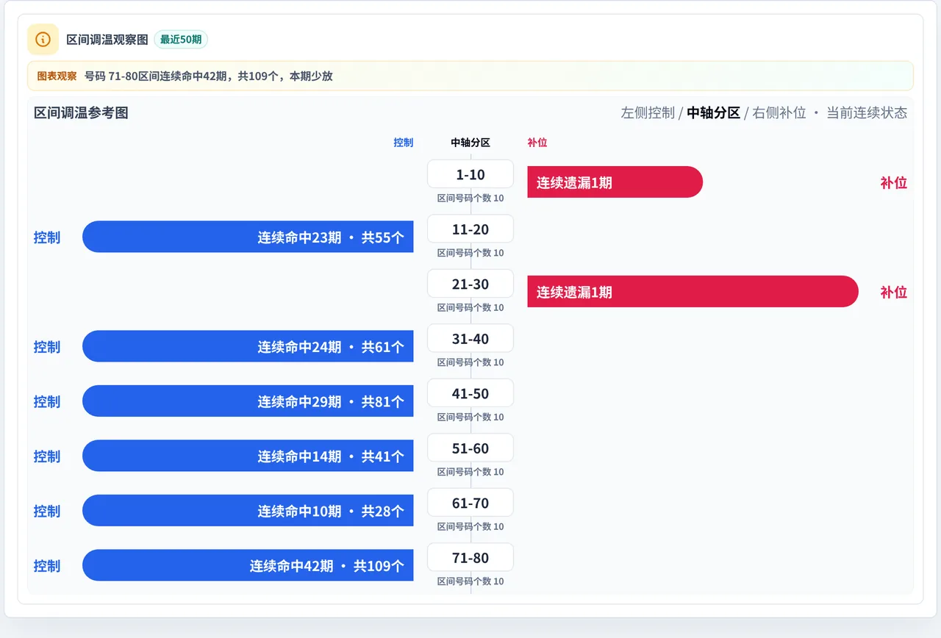This screenshot has height=638, width=941.
Task: Click 控制 label beside the 61-70 row
Action: tap(47, 511)
